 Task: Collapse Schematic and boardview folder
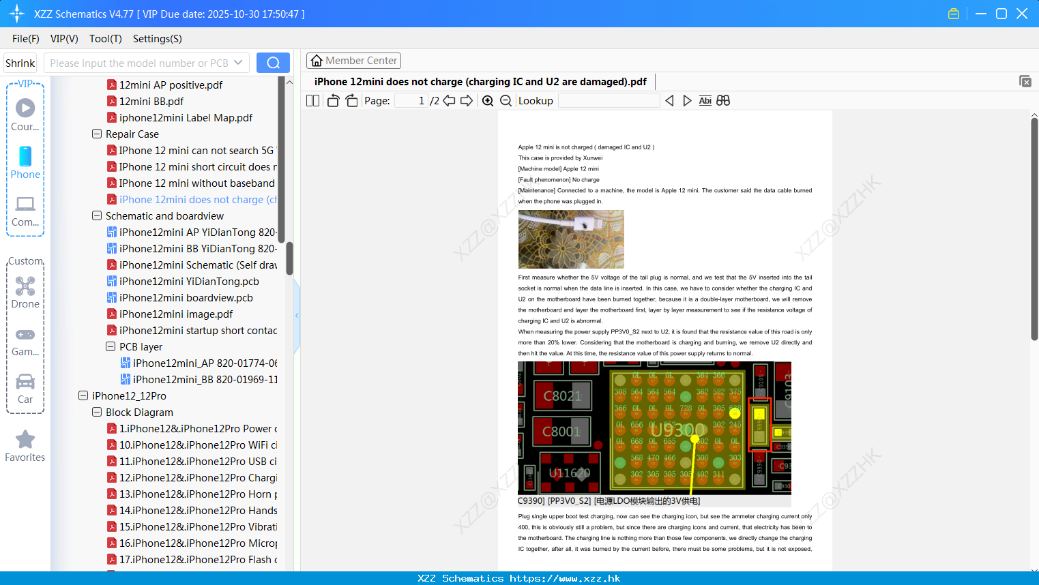97,216
